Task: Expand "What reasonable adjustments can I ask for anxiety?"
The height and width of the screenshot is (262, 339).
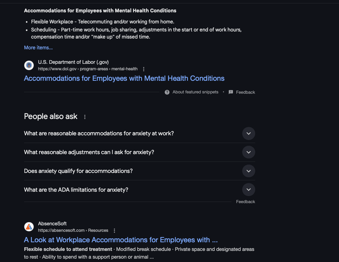Action: coord(248,152)
